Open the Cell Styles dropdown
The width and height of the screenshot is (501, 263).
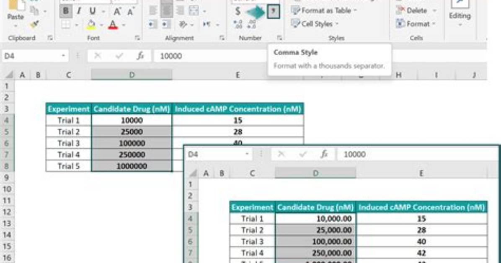click(315, 24)
